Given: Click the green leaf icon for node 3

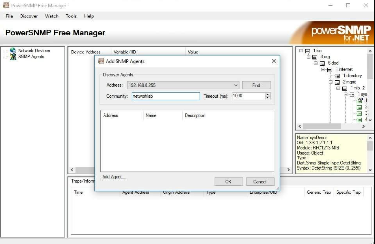Looking at the screenshot, I should 359,113.
